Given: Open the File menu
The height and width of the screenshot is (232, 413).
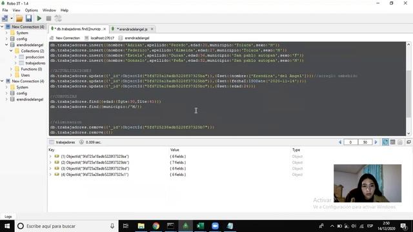Looking at the screenshot, I should point(5,10).
